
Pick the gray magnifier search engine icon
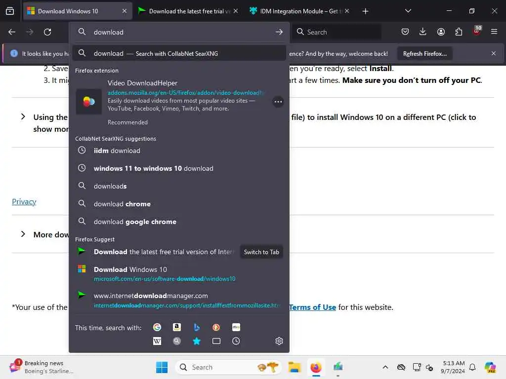pyautogui.click(x=177, y=341)
